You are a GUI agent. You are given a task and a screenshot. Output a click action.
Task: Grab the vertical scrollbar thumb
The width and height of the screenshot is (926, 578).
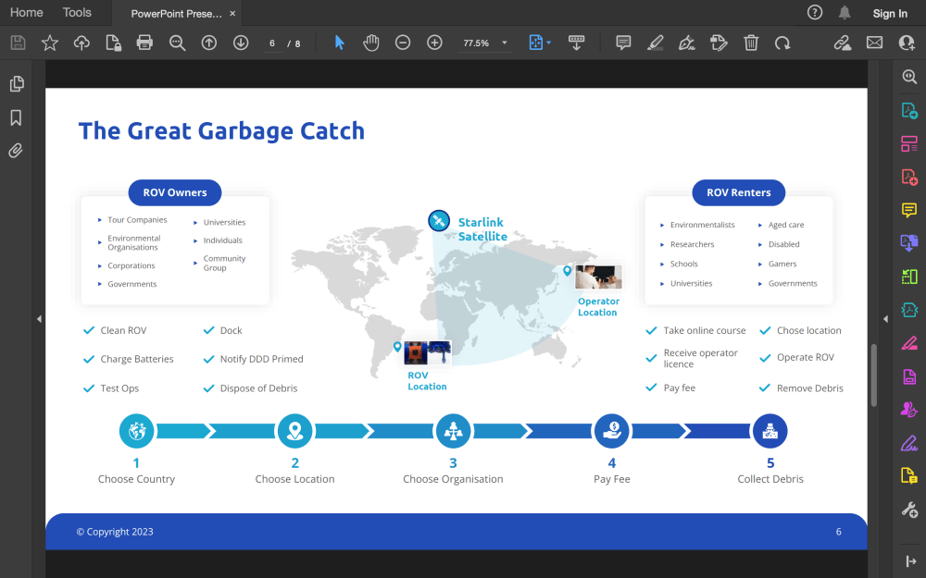click(x=874, y=375)
